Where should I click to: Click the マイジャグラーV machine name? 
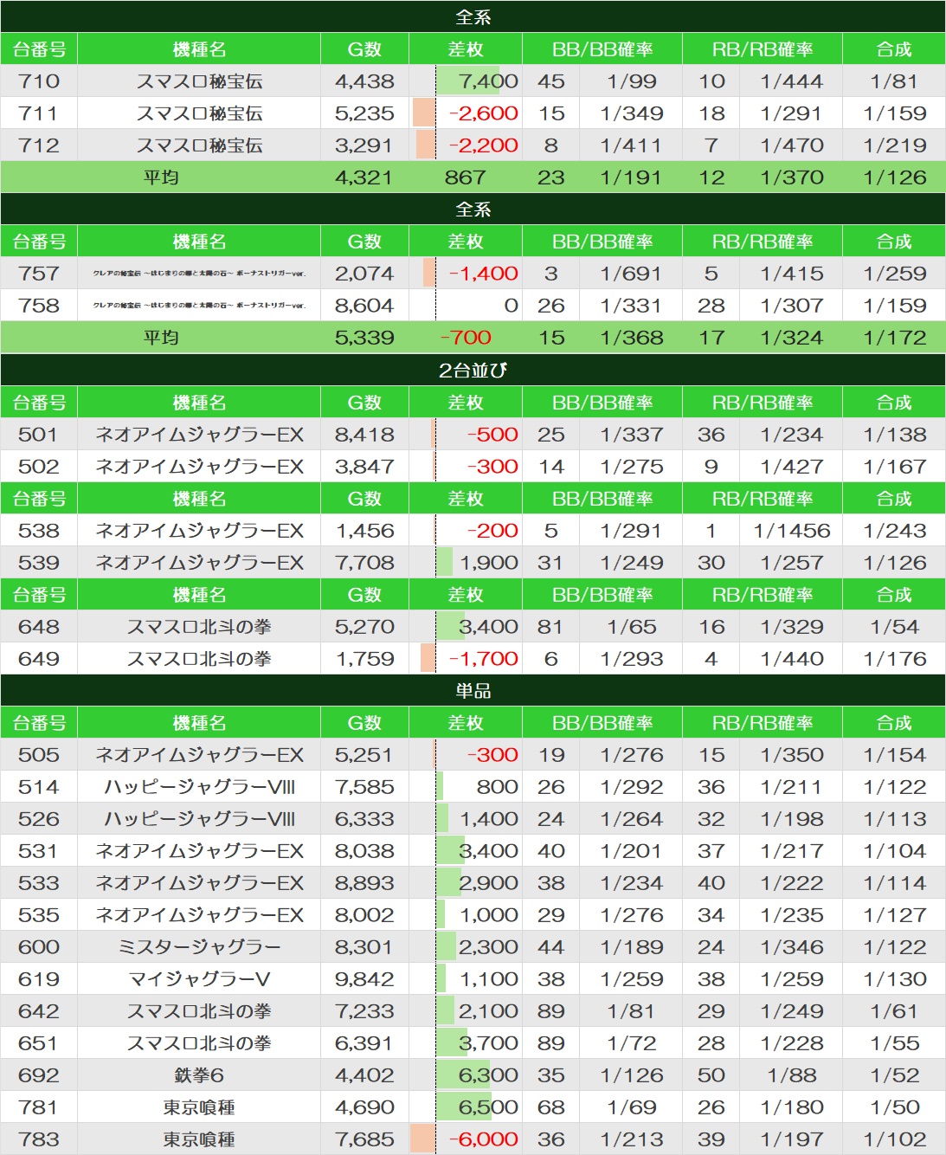point(199,978)
